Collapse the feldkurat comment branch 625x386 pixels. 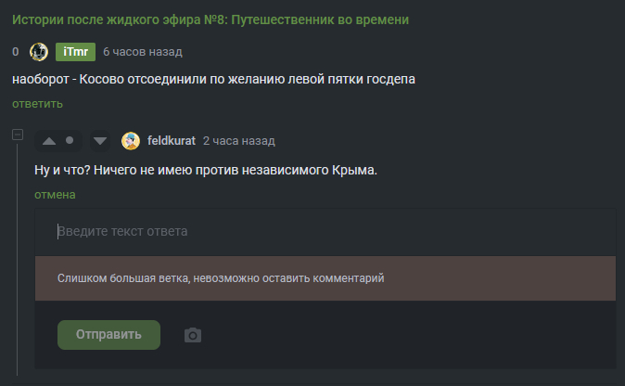pos(18,135)
